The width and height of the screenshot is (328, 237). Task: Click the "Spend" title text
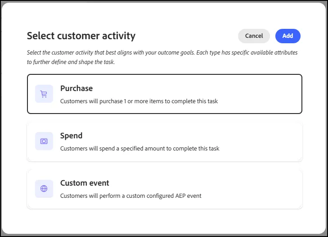click(71, 136)
